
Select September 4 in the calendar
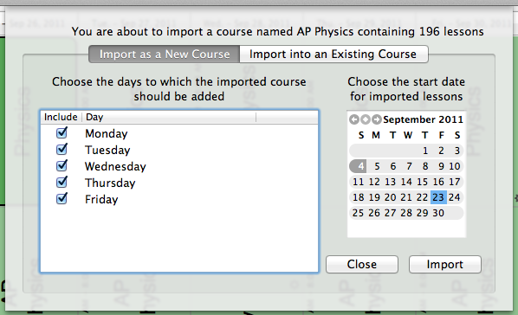[x=358, y=166]
